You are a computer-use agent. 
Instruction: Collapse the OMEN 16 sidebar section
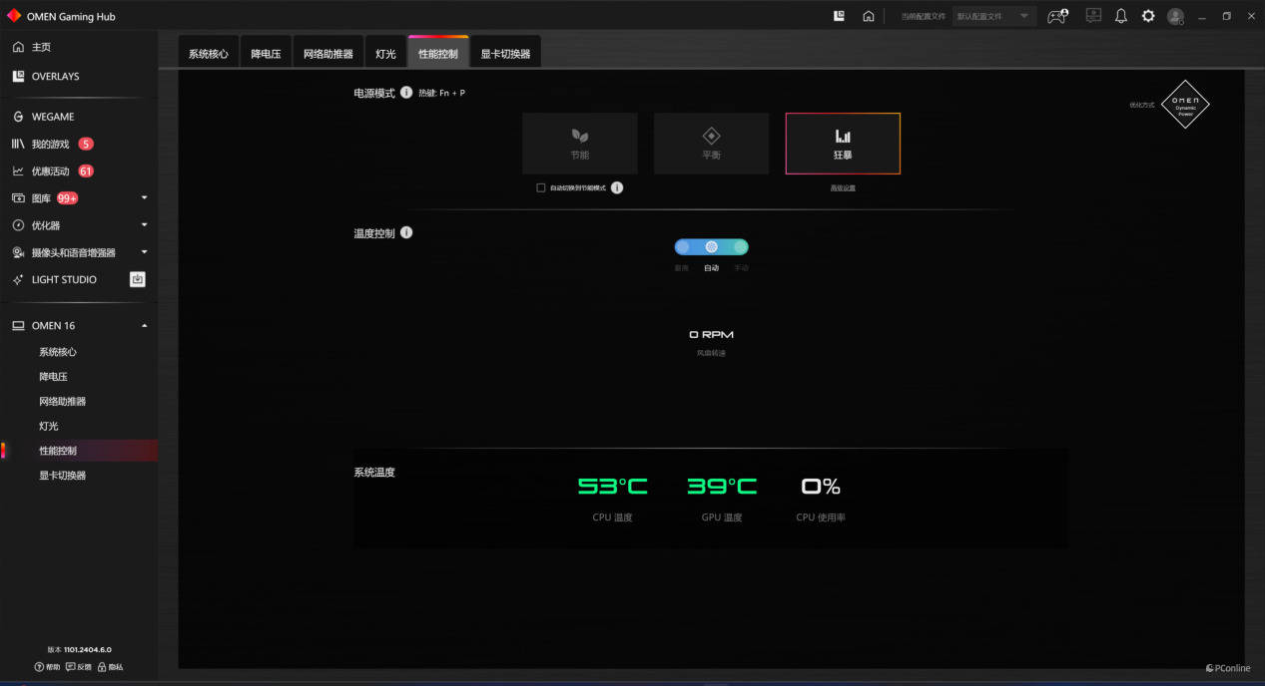tap(144, 326)
